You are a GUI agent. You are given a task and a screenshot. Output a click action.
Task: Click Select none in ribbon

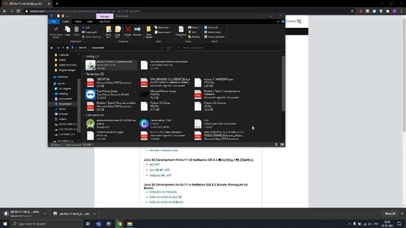213,32
